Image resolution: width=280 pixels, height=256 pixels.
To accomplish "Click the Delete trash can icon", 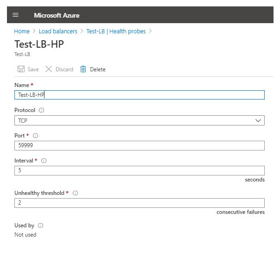I will (83, 69).
